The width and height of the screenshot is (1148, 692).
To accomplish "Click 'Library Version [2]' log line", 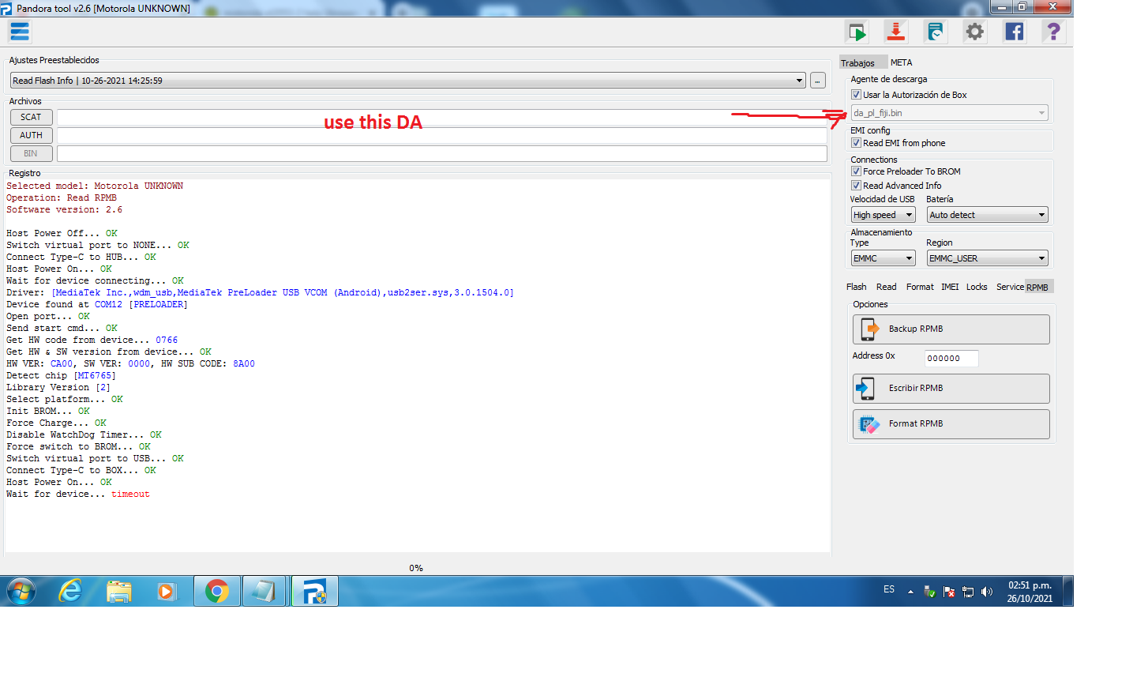I will [58, 388].
